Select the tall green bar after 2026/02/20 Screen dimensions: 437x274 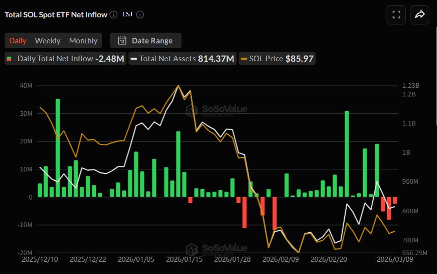tap(347, 154)
